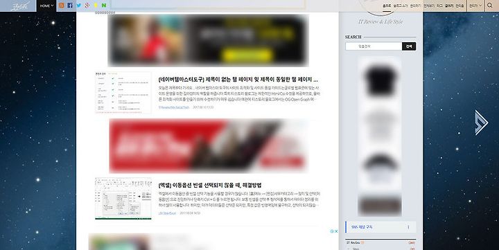Click the black t-shirt product in sidebar ad
499x250 pixels.
coord(380,80)
